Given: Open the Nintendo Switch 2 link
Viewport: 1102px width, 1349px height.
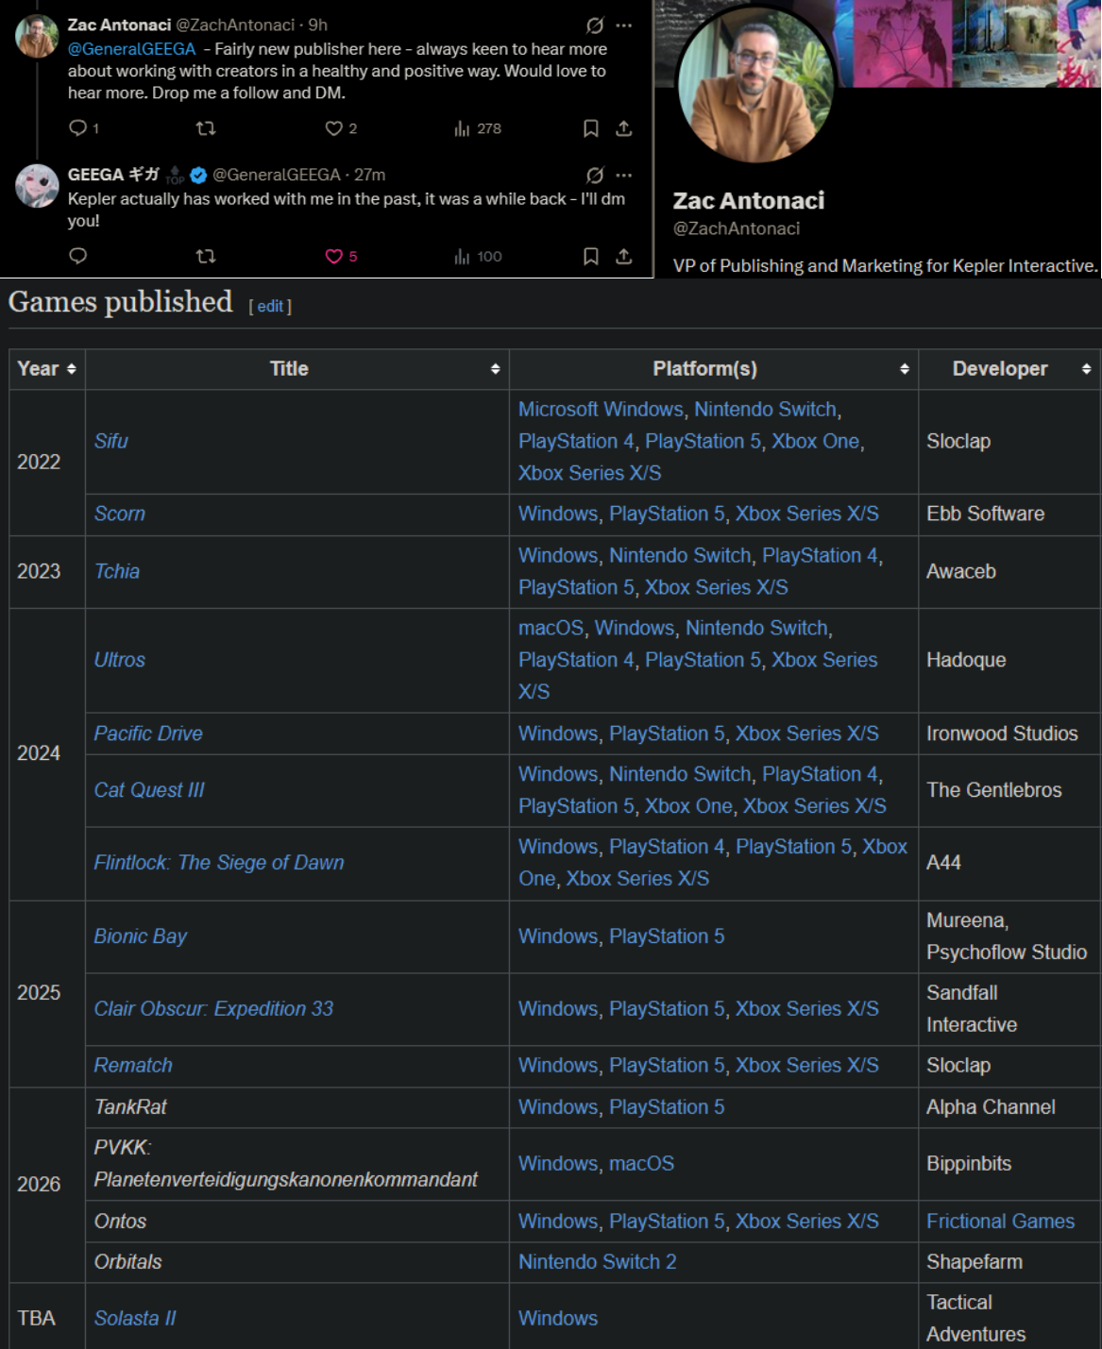Looking at the screenshot, I should pyautogui.click(x=597, y=1262).
